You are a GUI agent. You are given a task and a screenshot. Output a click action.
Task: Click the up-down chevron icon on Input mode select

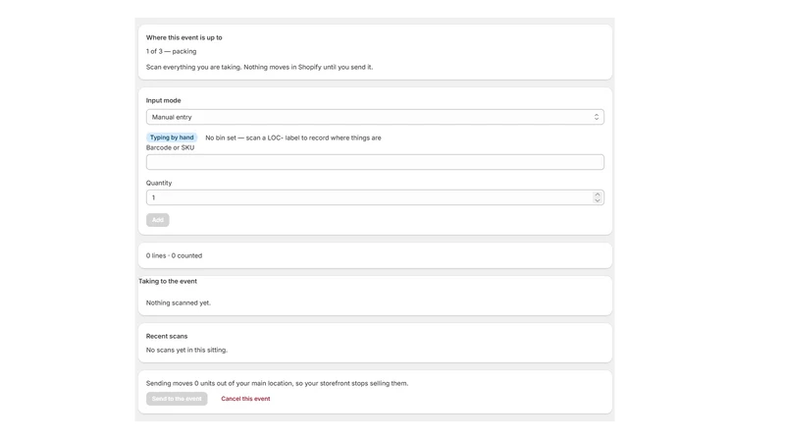point(597,117)
